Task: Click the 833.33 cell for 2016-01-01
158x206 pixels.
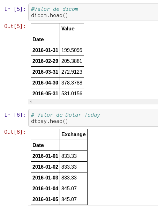Action: coord(74,156)
